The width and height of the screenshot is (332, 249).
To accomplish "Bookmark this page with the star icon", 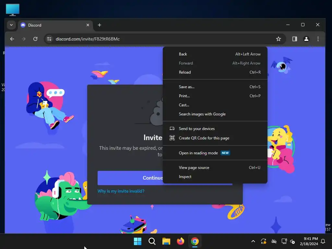I will 279,39.
